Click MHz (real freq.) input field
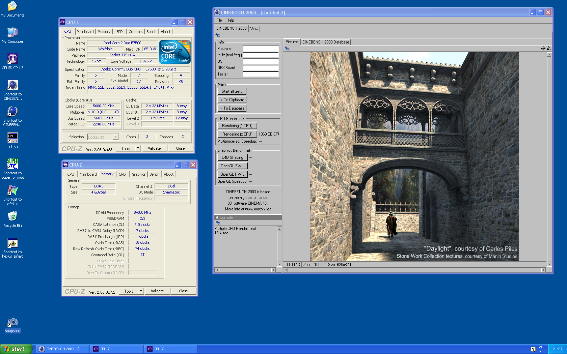This screenshot has height=354, width=567. (261, 55)
